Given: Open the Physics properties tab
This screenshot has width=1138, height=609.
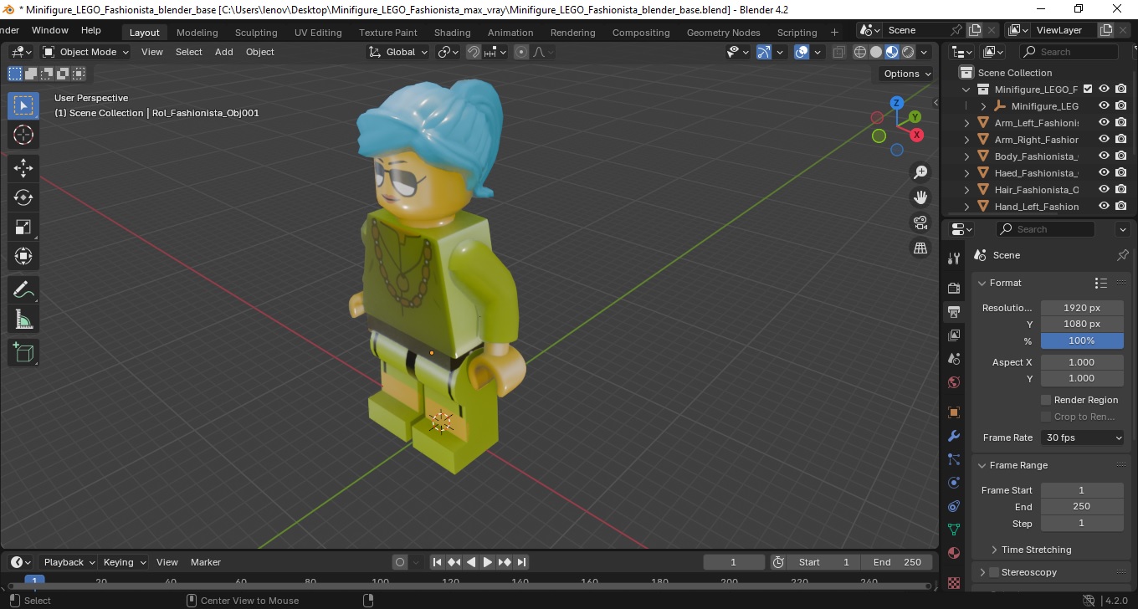Looking at the screenshot, I should point(953,483).
